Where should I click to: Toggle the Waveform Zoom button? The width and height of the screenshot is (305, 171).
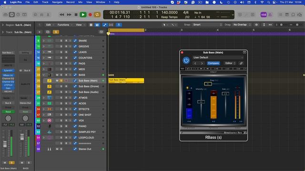click(256, 25)
